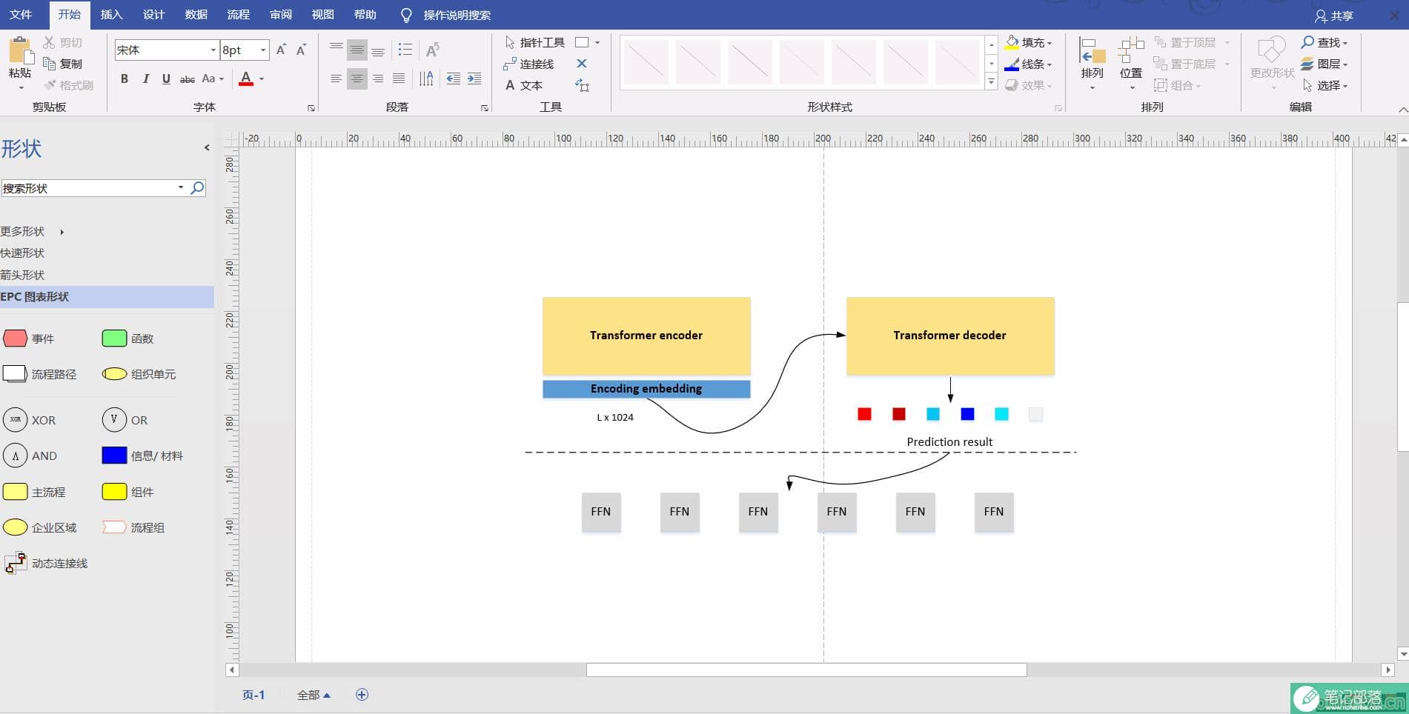Decrease font size with the smaller A icon
Screen dimensions: 1409x714
301,50
